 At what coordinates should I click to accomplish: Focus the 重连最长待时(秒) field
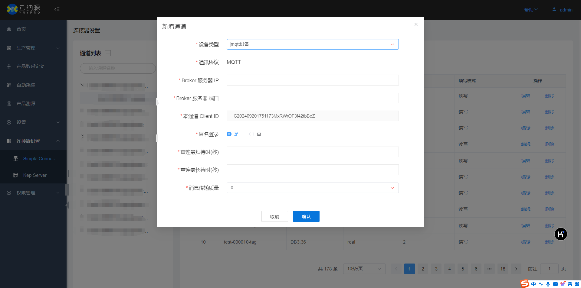pyautogui.click(x=313, y=170)
